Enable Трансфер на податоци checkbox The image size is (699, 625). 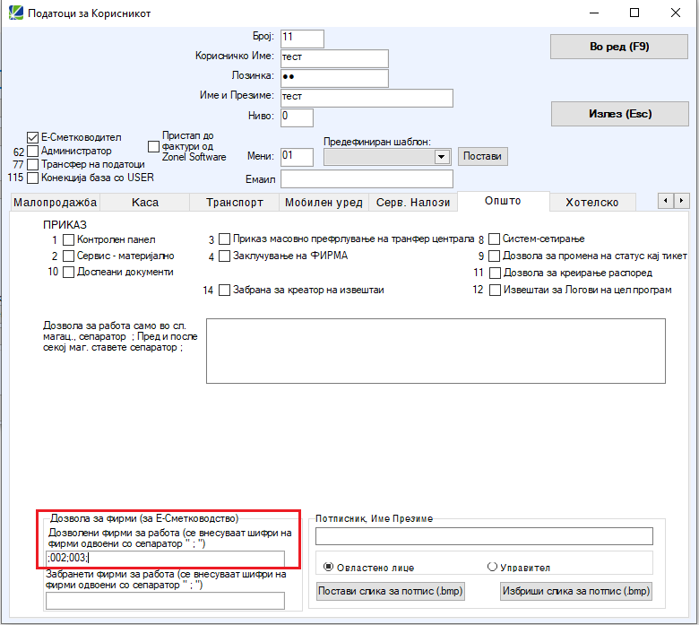[x=32, y=165]
